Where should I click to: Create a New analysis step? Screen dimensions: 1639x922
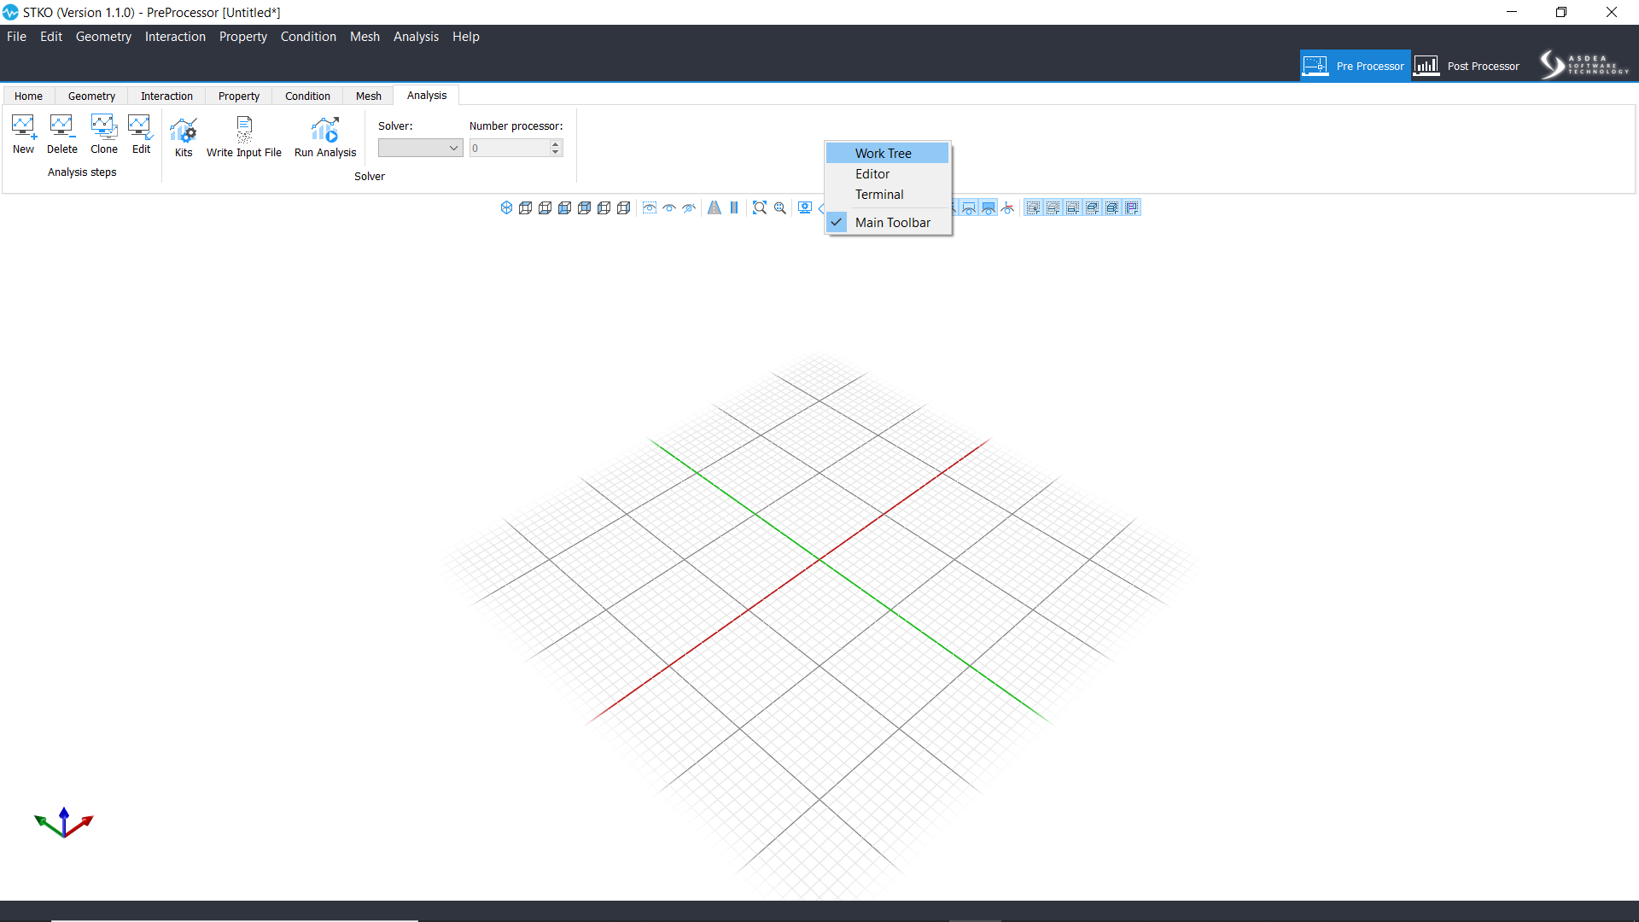coord(23,135)
